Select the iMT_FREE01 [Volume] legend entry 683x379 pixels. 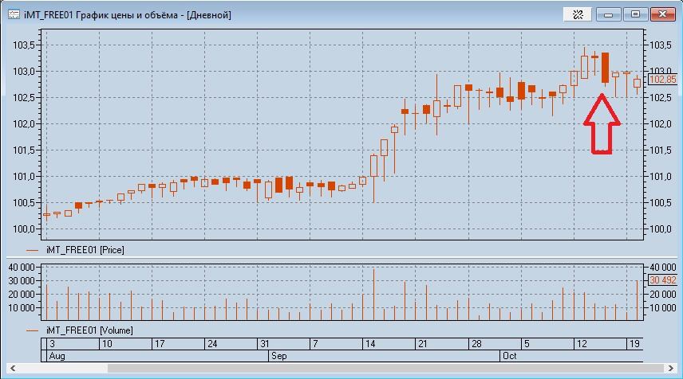tap(79, 330)
